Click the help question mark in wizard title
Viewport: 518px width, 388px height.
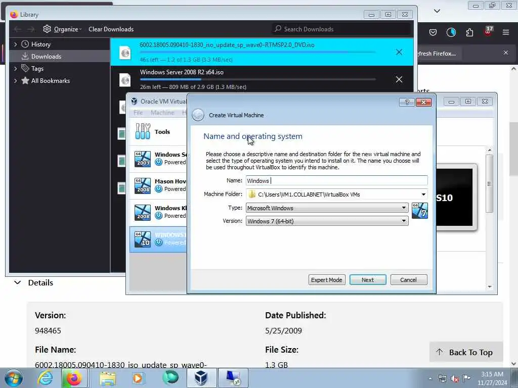[407, 102]
